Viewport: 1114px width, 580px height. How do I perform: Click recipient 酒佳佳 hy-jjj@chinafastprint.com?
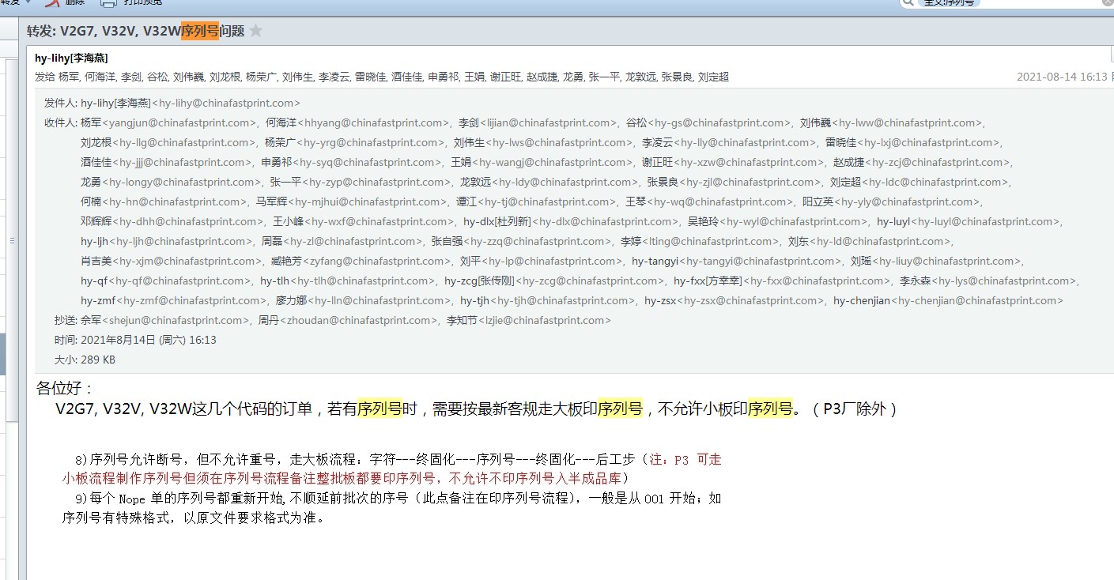[167, 162]
